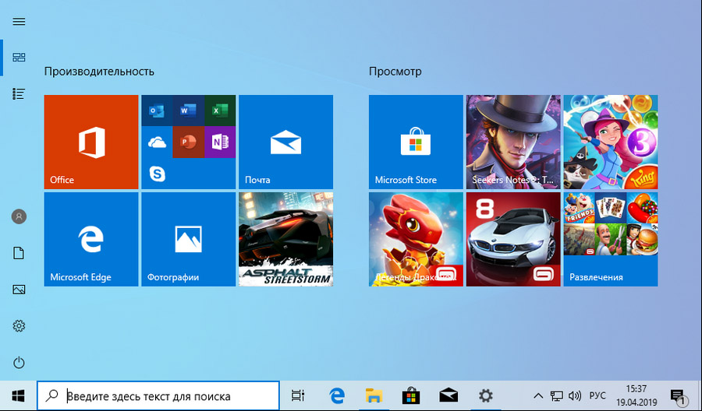The height and width of the screenshot is (411, 702).
Task: Change the РУС input language
Action: [x=597, y=395]
